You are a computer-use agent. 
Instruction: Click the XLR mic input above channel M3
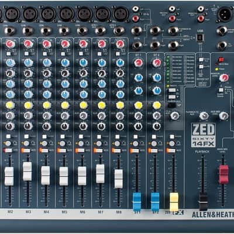pyautogui.click(x=30, y=13)
